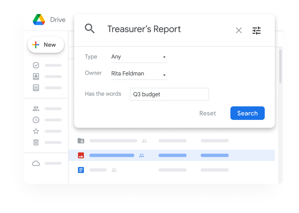This screenshot has height=213, width=299.
Task: Open Shared drives icon in sidebar
Action: pyautogui.click(x=36, y=88)
